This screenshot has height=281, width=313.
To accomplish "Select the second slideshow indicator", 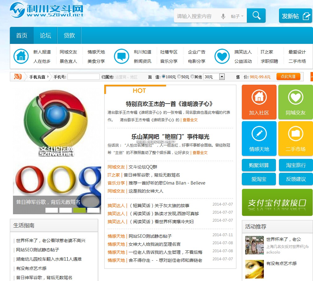I will pos(66,210).
